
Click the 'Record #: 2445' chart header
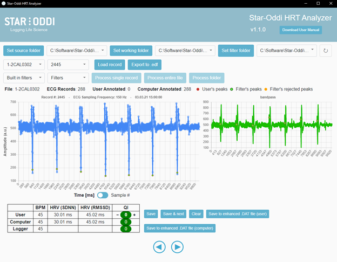(x=53, y=97)
